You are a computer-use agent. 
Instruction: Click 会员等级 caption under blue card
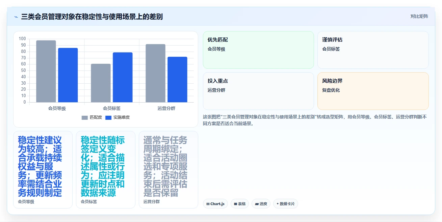pyautogui.click(x=26, y=201)
